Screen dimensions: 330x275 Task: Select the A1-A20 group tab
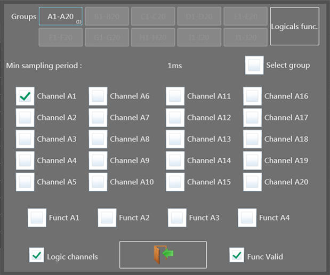tap(60, 17)
